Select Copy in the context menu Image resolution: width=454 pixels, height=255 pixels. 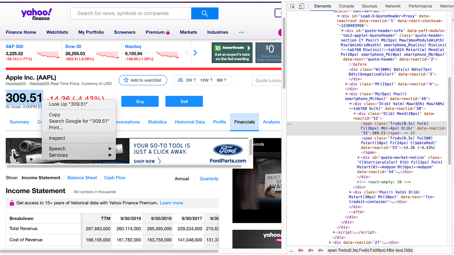(x=79, y=115)
